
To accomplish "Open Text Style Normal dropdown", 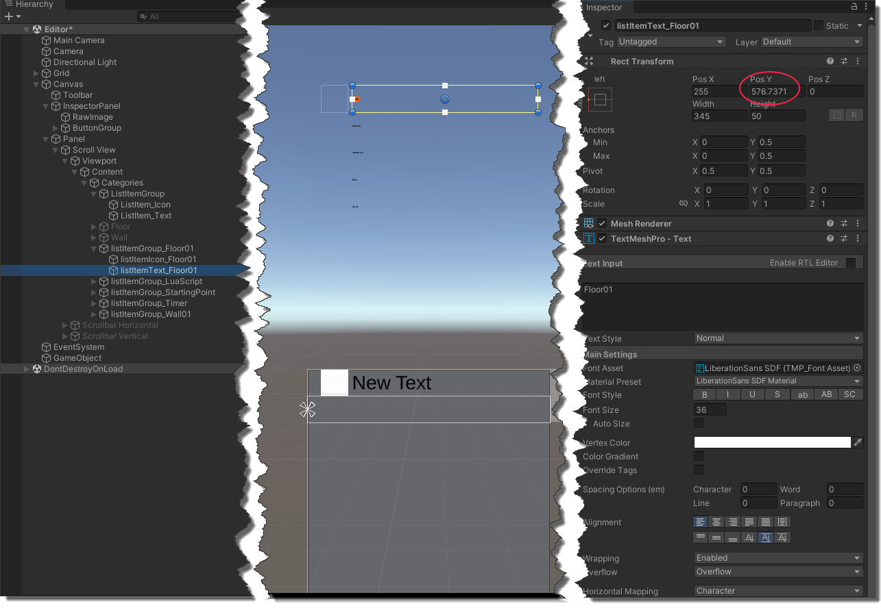I will (x=778, y=338).
